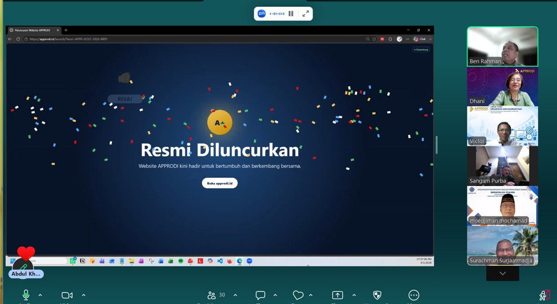Image resolution: width=557 pixels, height=304 pixels.
Task: Close the Peluncuran Website APPRODI tab
Action: point(58,30)
